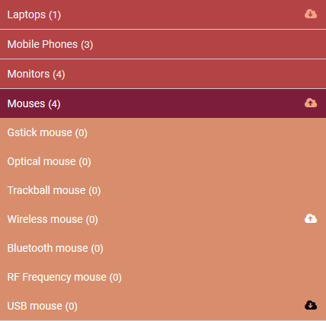
Task: Click the (4) count beside Monitors
Action: (59, 75)
